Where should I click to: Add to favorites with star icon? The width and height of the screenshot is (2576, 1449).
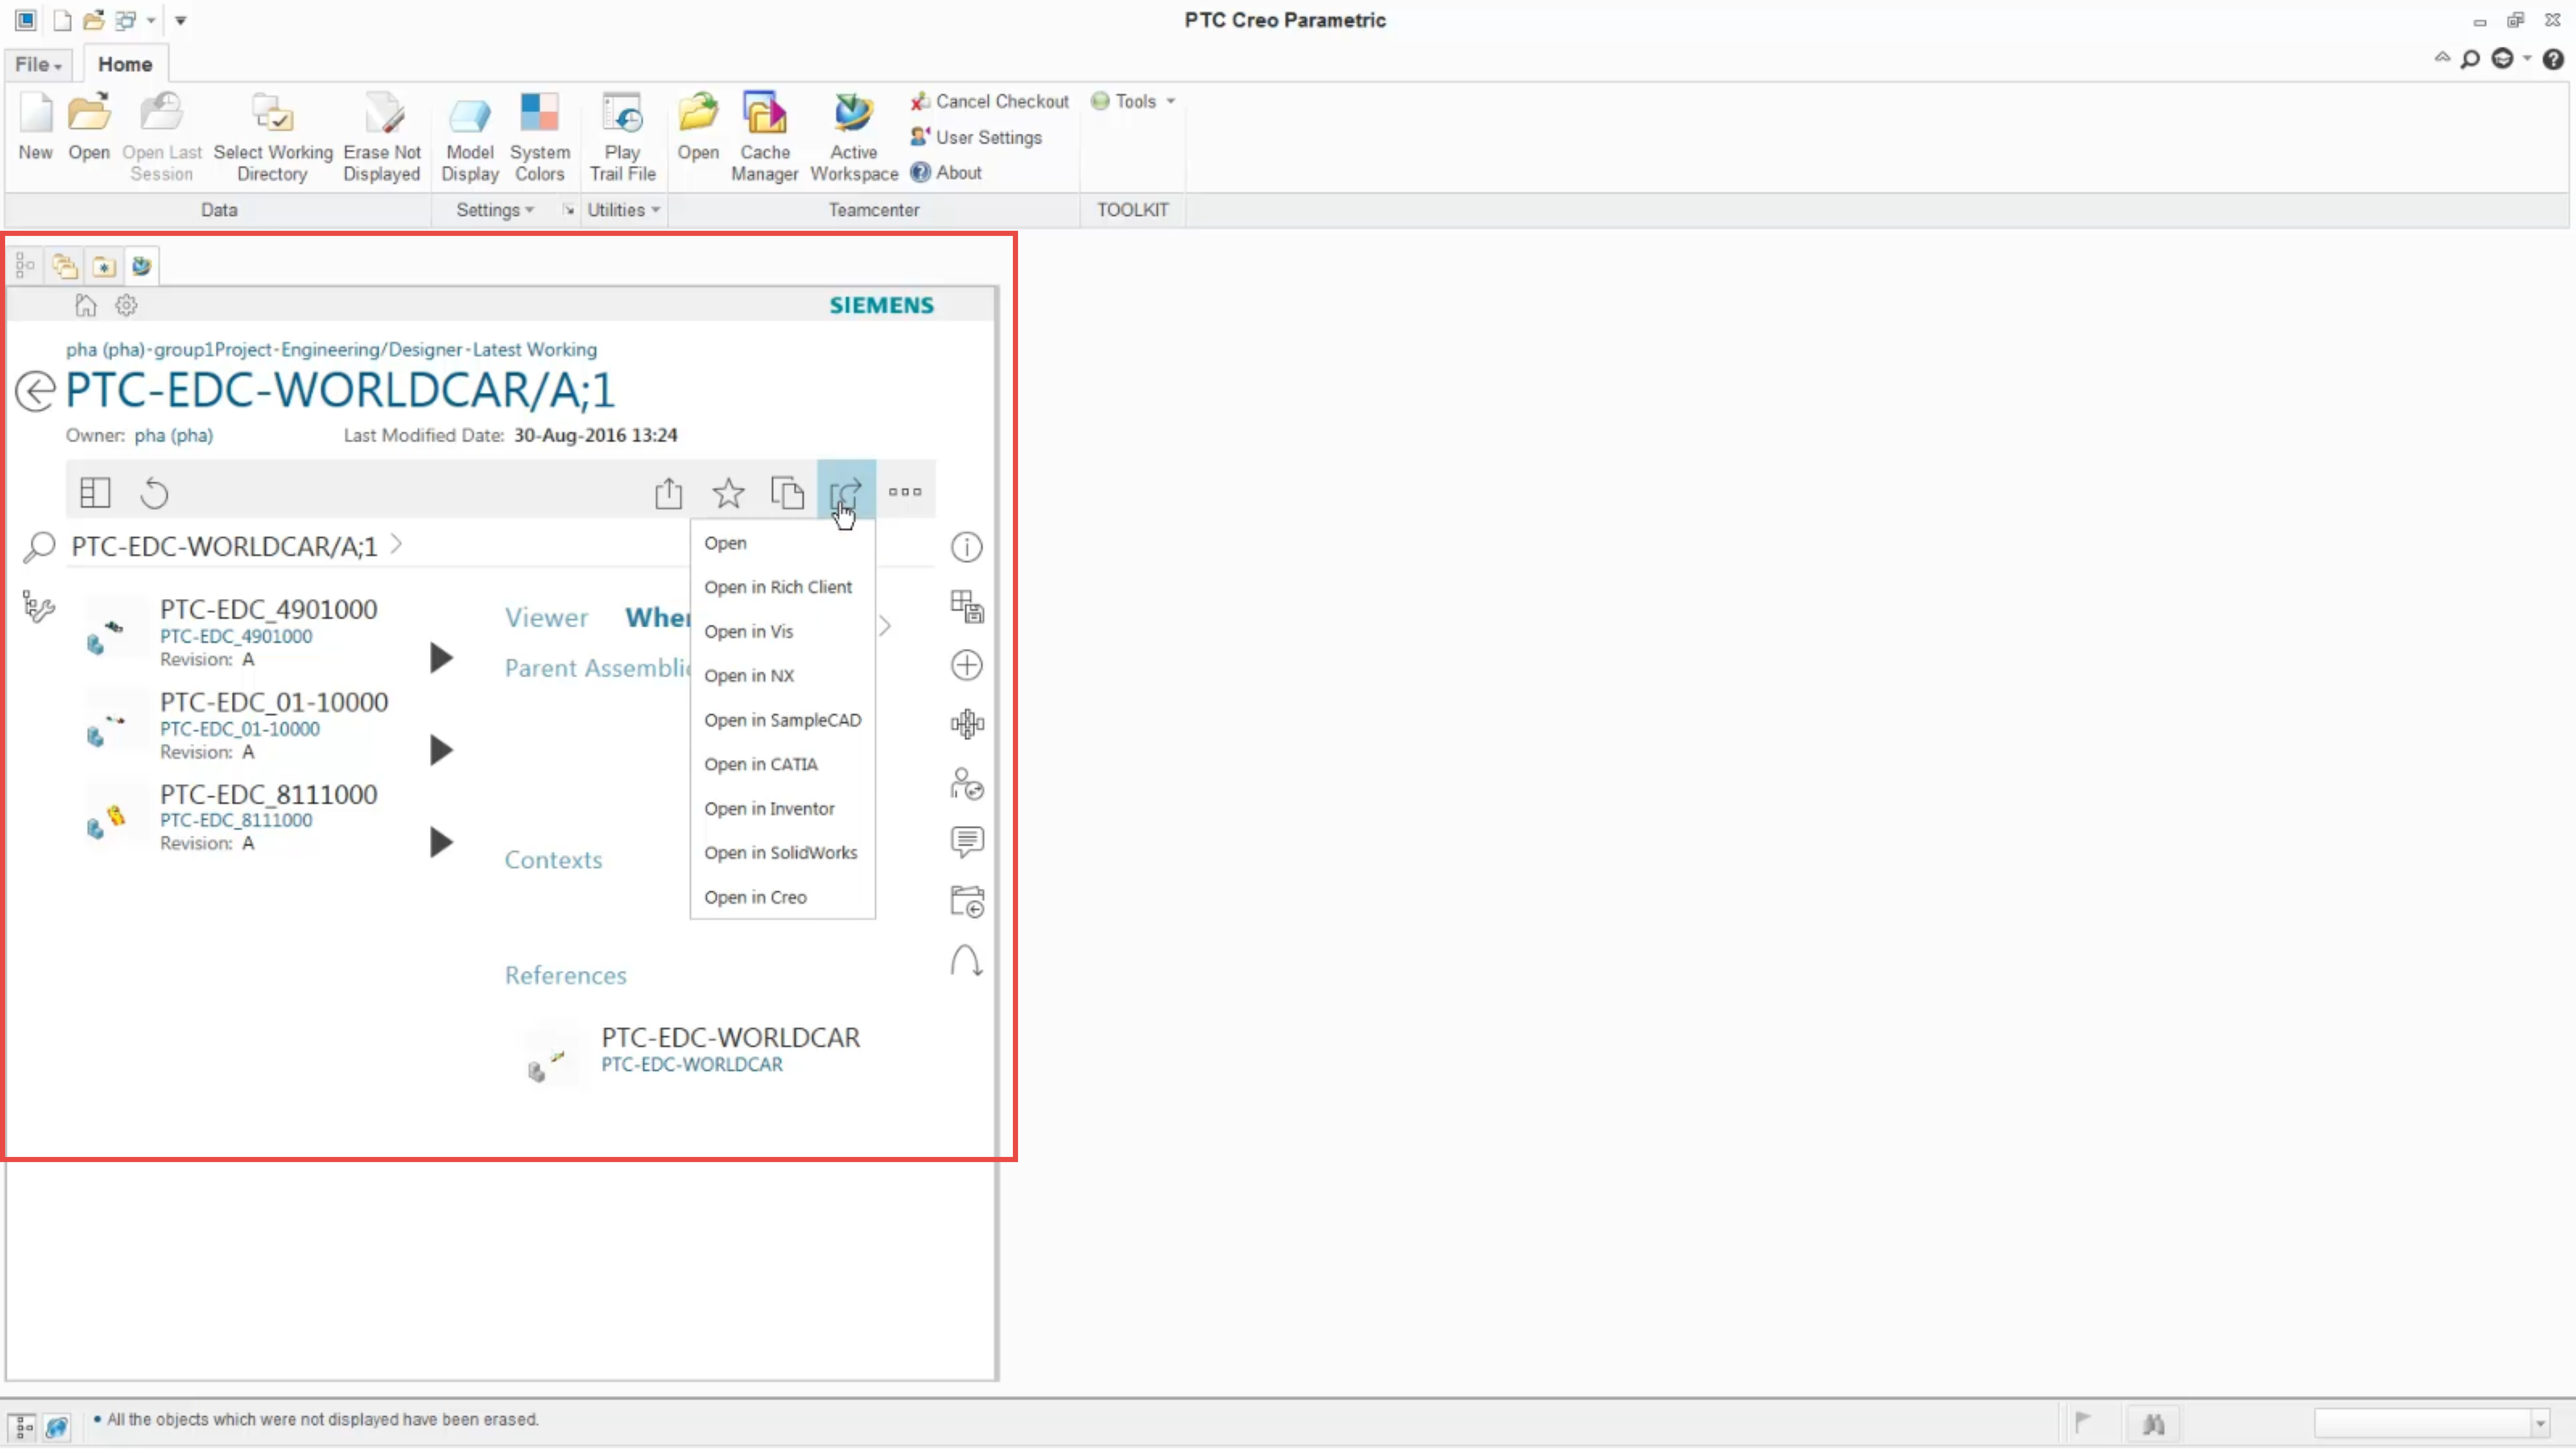click(728, 492)
